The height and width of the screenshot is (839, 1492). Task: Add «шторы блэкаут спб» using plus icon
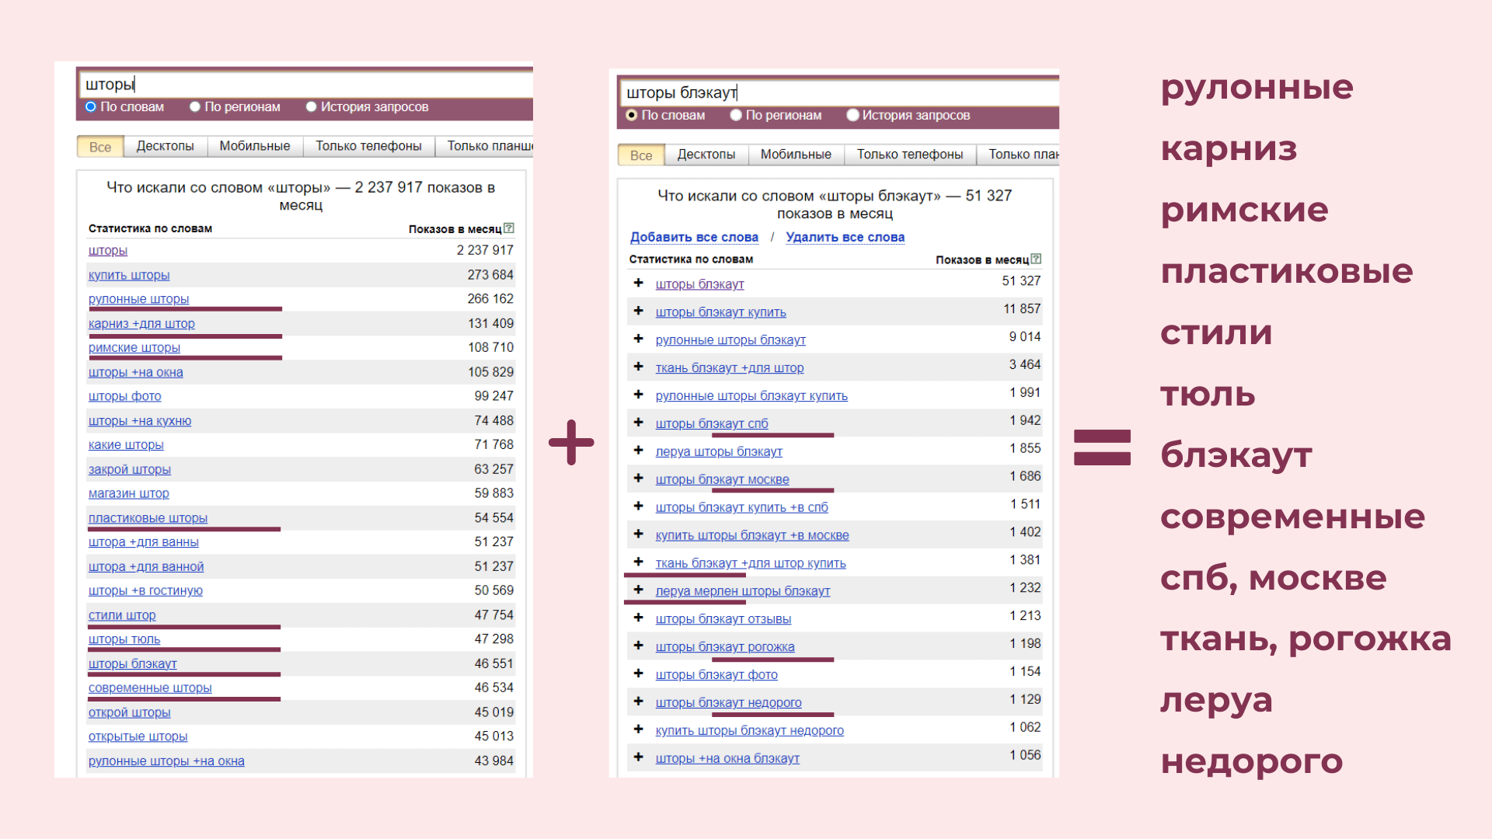pyautogui.click(x=638, y=423)
